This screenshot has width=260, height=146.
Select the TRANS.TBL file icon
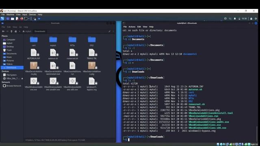[x=92, y=53]
